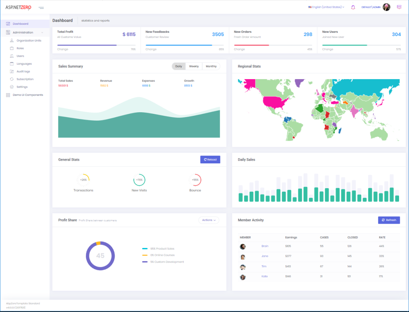Click the notification bell icon

point(353,7)
